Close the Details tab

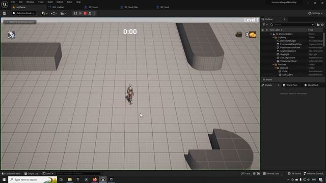[279, 85]
